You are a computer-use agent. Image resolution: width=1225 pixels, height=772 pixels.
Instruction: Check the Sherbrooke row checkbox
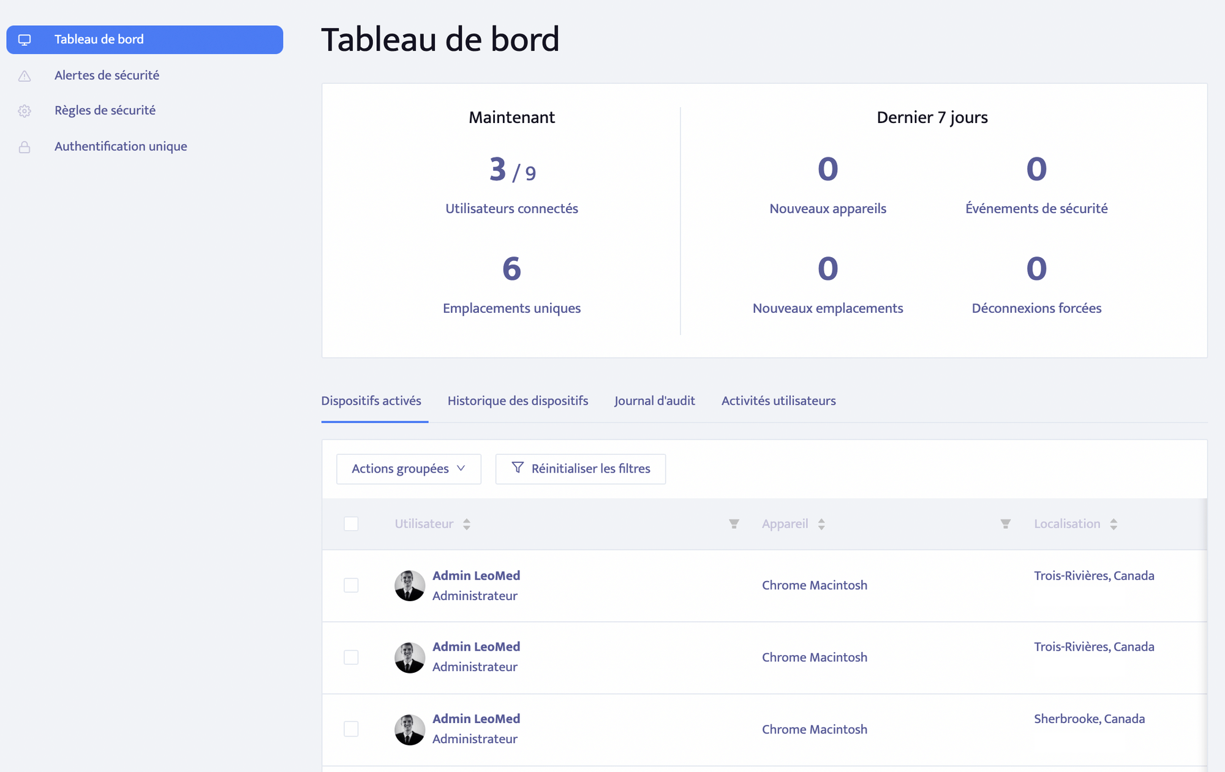pyautogui.click(x=351, y=729)
